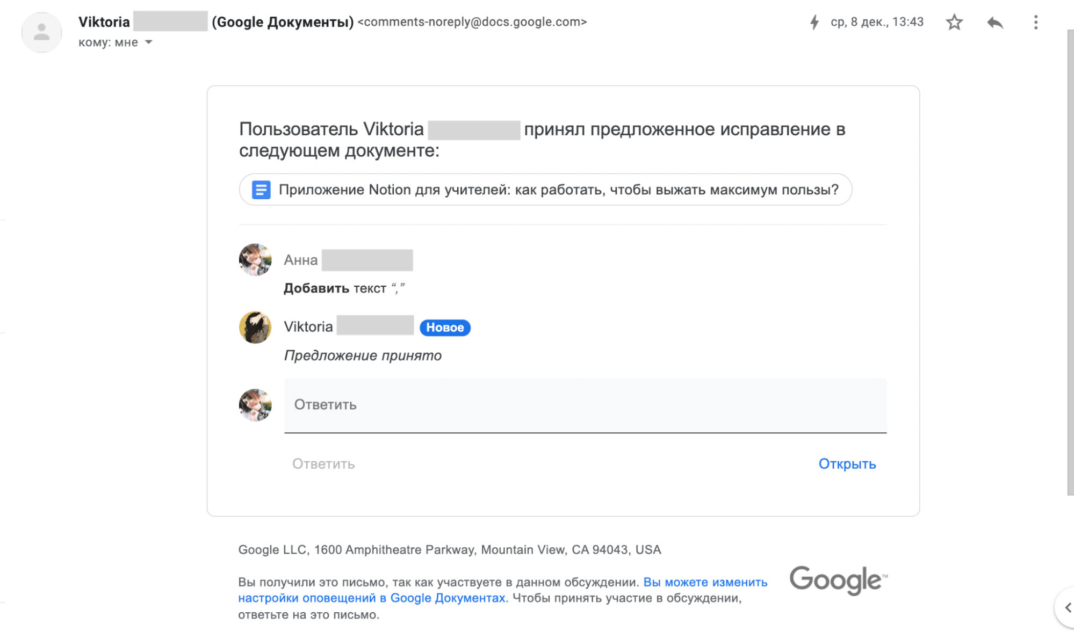
Task: Click the sender email address comments-noreply
Action: click(x=472, y=22)
